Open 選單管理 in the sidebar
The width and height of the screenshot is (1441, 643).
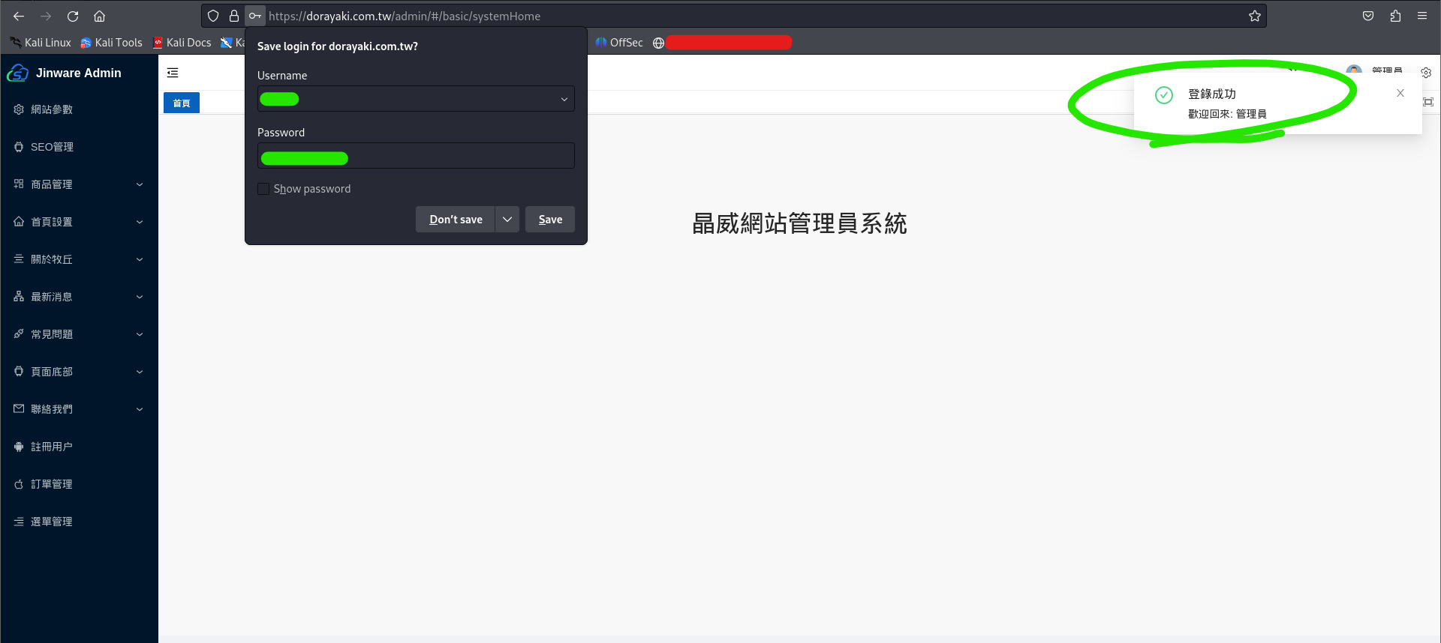click(79, 522)
